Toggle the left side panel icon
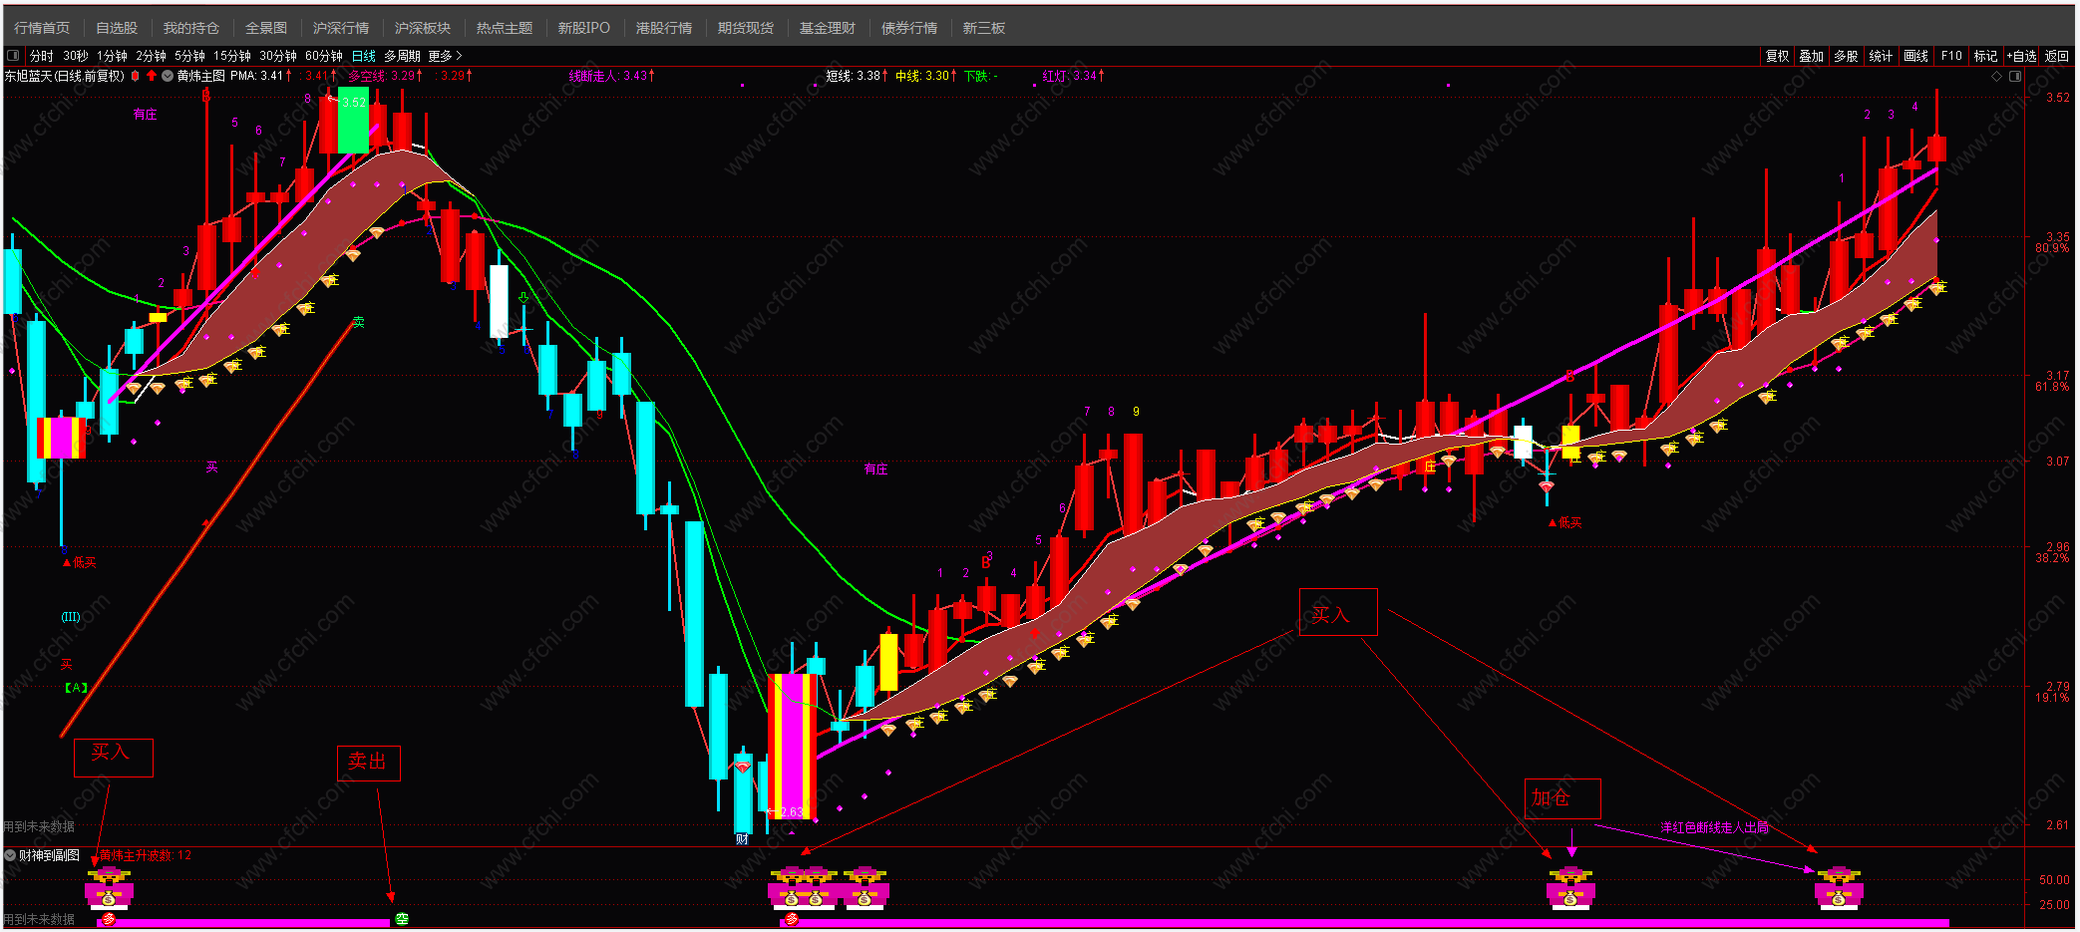Image resolution: width=2080 pixels, height=932 pixels. tap(13, 56)
